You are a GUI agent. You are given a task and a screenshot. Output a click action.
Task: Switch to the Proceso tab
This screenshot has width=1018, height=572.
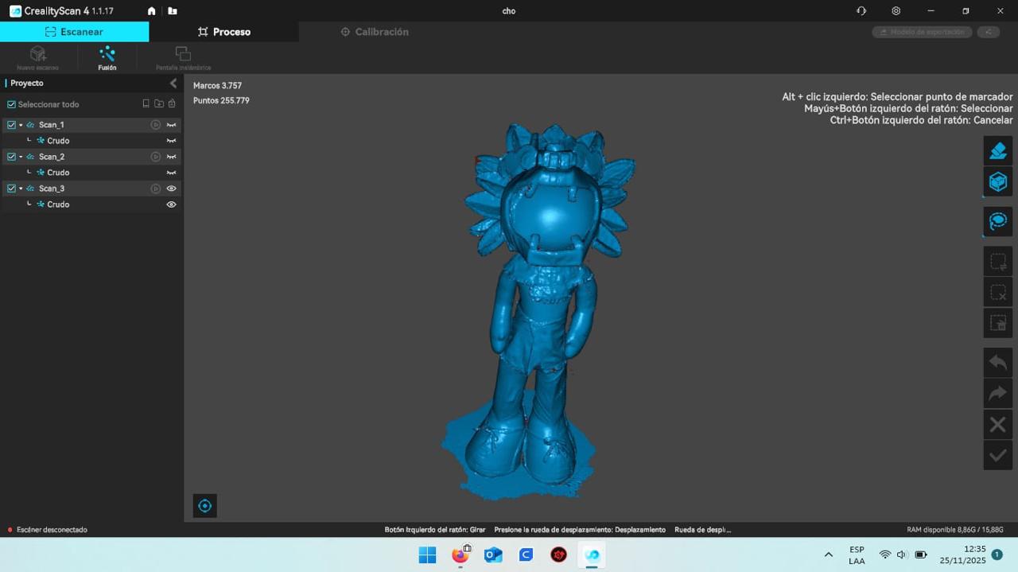click(x=223, y=32)
